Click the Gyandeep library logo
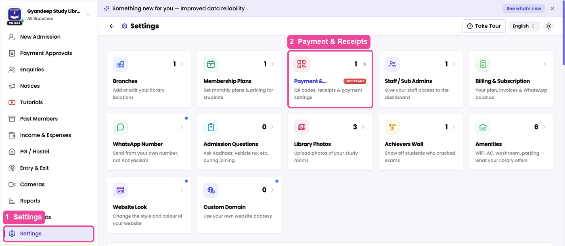Screen dimensions: 565x246 [15, 14]
